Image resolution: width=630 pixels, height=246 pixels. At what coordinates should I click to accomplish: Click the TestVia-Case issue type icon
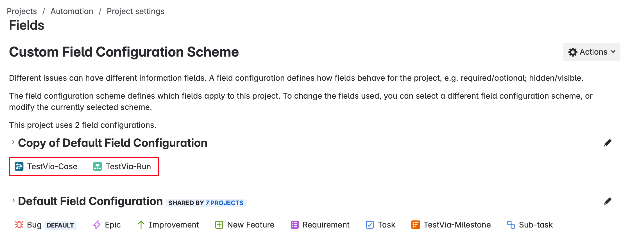19,166
